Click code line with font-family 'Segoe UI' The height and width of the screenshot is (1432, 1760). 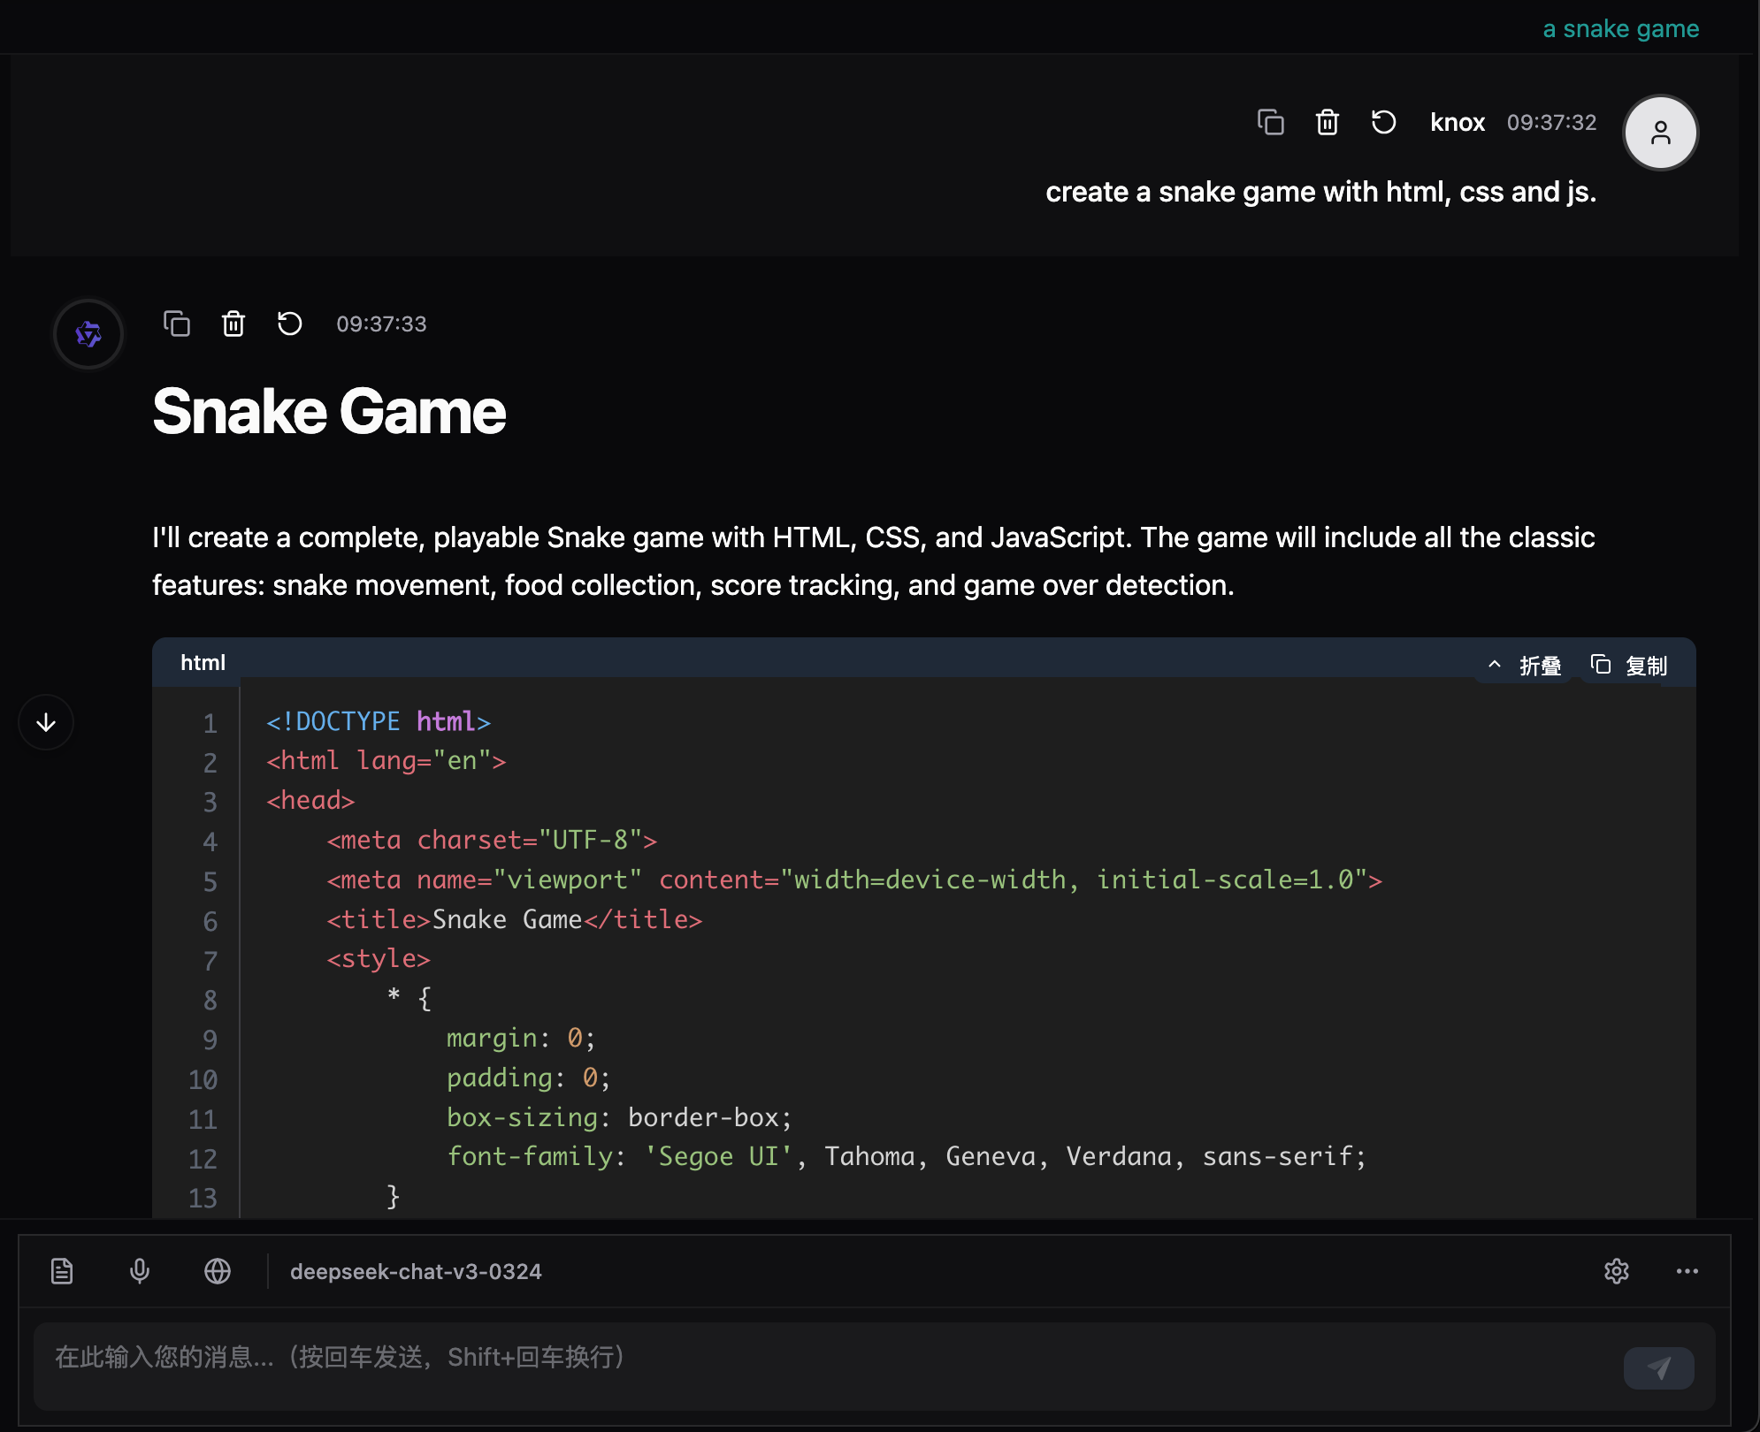(x=907, y=1157)
